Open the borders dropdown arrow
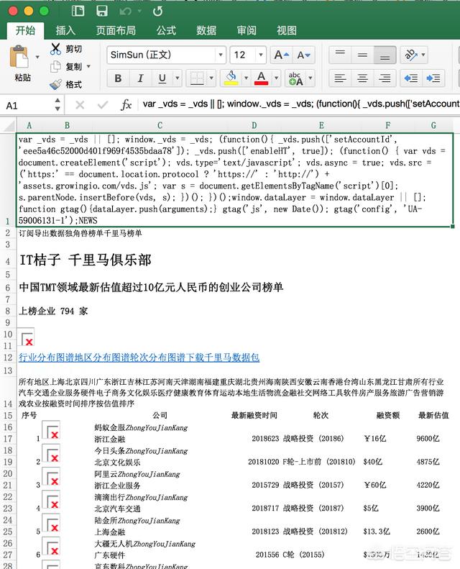The width and height of the screenshot is (460, 569). click(x=211, y=78)
